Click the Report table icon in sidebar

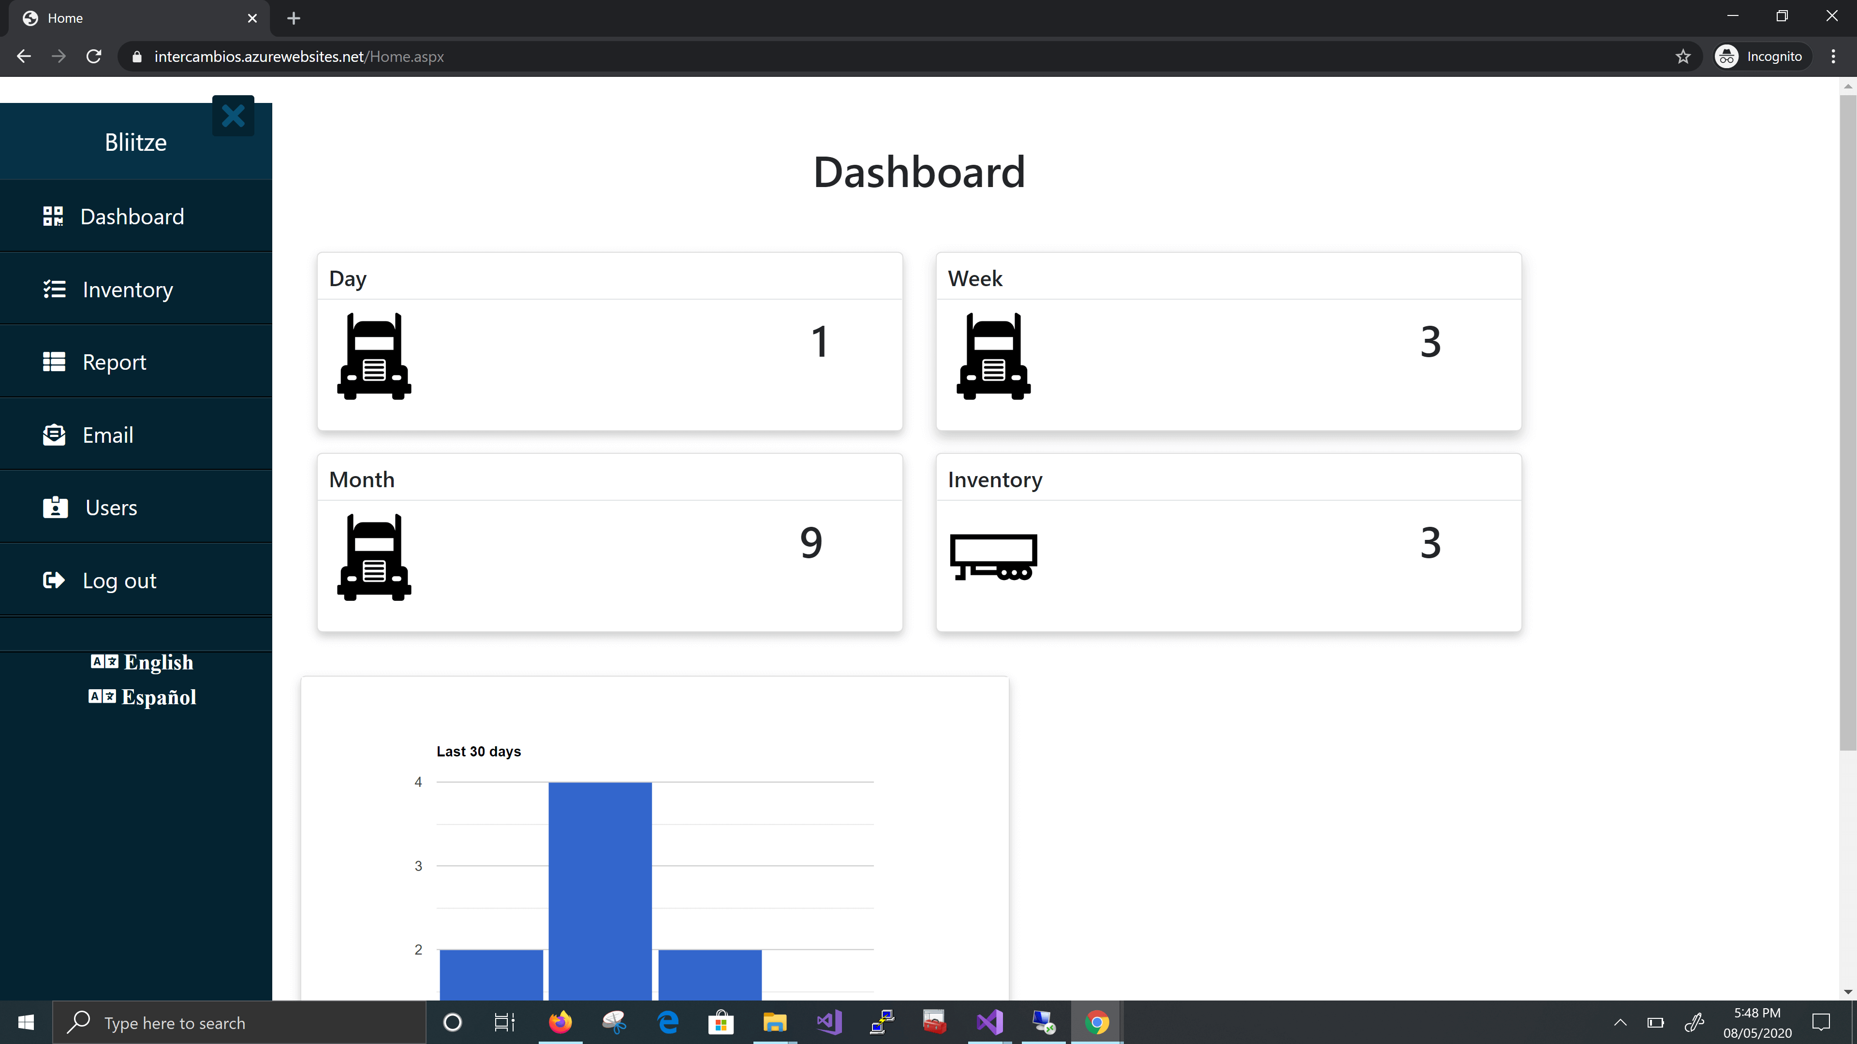click(54, 362)
